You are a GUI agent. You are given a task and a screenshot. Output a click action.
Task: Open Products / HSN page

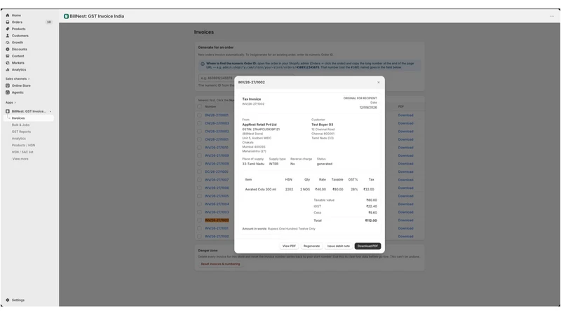(x=23, y=146)
